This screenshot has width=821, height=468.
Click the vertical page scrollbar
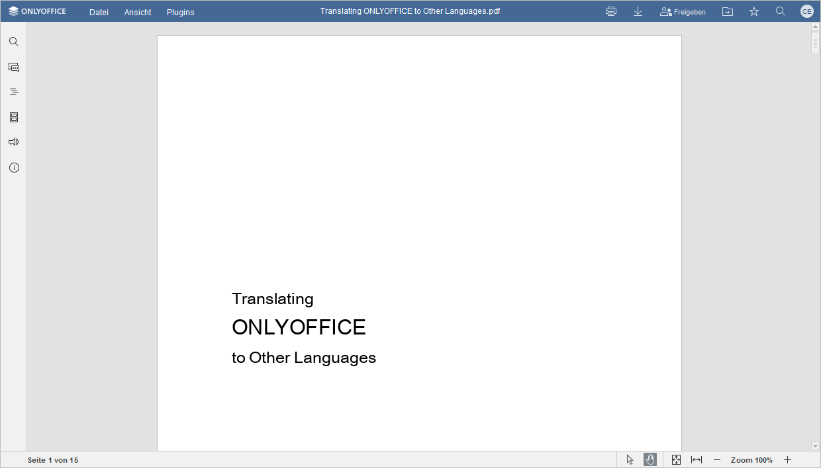tap(815, 43)
